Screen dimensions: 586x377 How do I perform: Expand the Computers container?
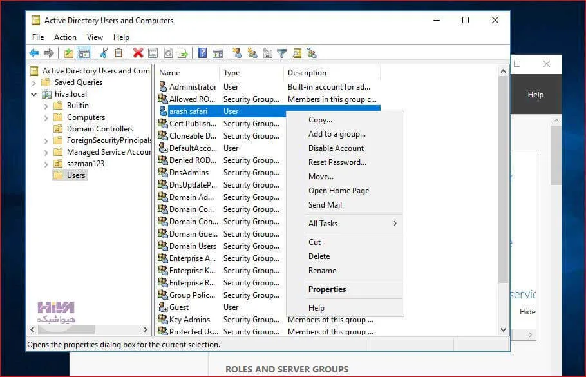tap(46, 117)
